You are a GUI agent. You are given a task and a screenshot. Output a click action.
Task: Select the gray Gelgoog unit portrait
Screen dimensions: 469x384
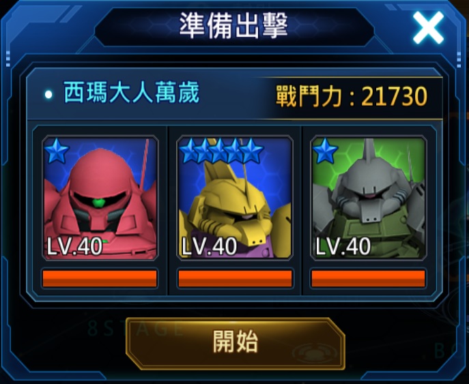tap(369, 198)
